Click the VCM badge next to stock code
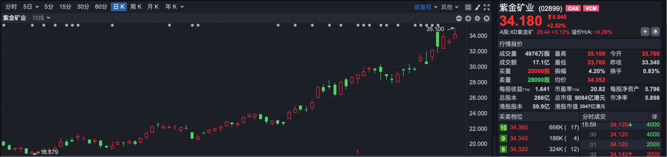 tap(590, 8)
